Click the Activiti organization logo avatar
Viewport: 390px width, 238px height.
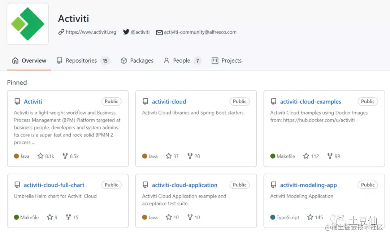(28, 24)
